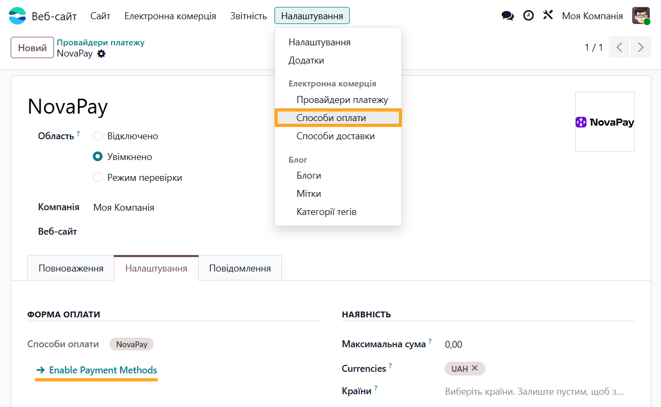Remove the UAH currency tag
Viewport: 661px width, 407px height.
(x=475, y=368)
